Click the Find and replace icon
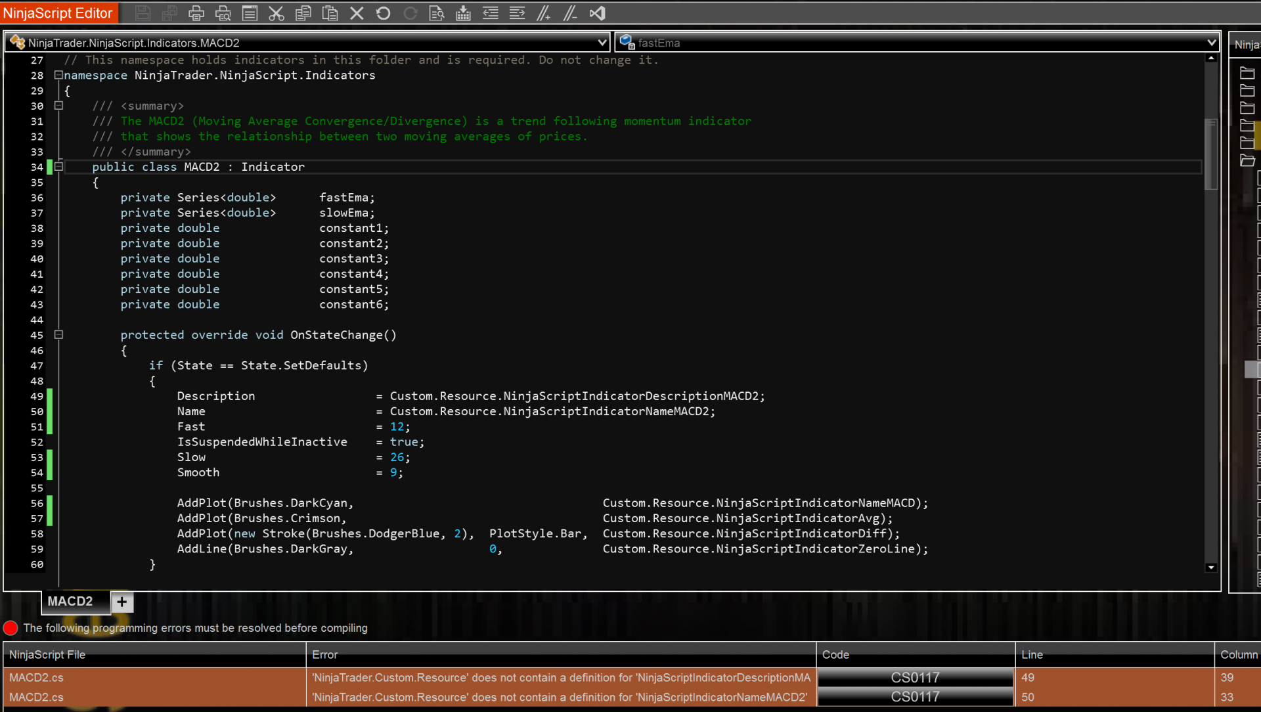Image resolution: width=1261 pixels, height=712 pixels. 437,13
